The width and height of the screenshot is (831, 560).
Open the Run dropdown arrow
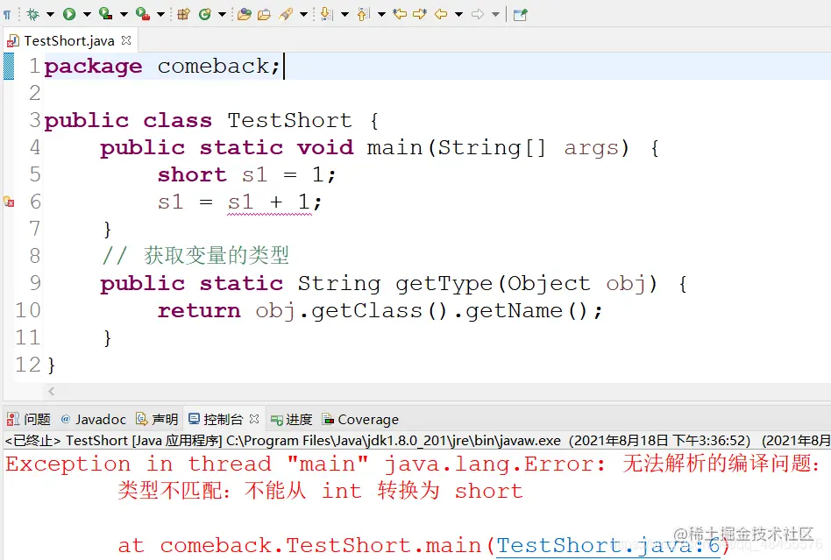[x=87, y=15]
